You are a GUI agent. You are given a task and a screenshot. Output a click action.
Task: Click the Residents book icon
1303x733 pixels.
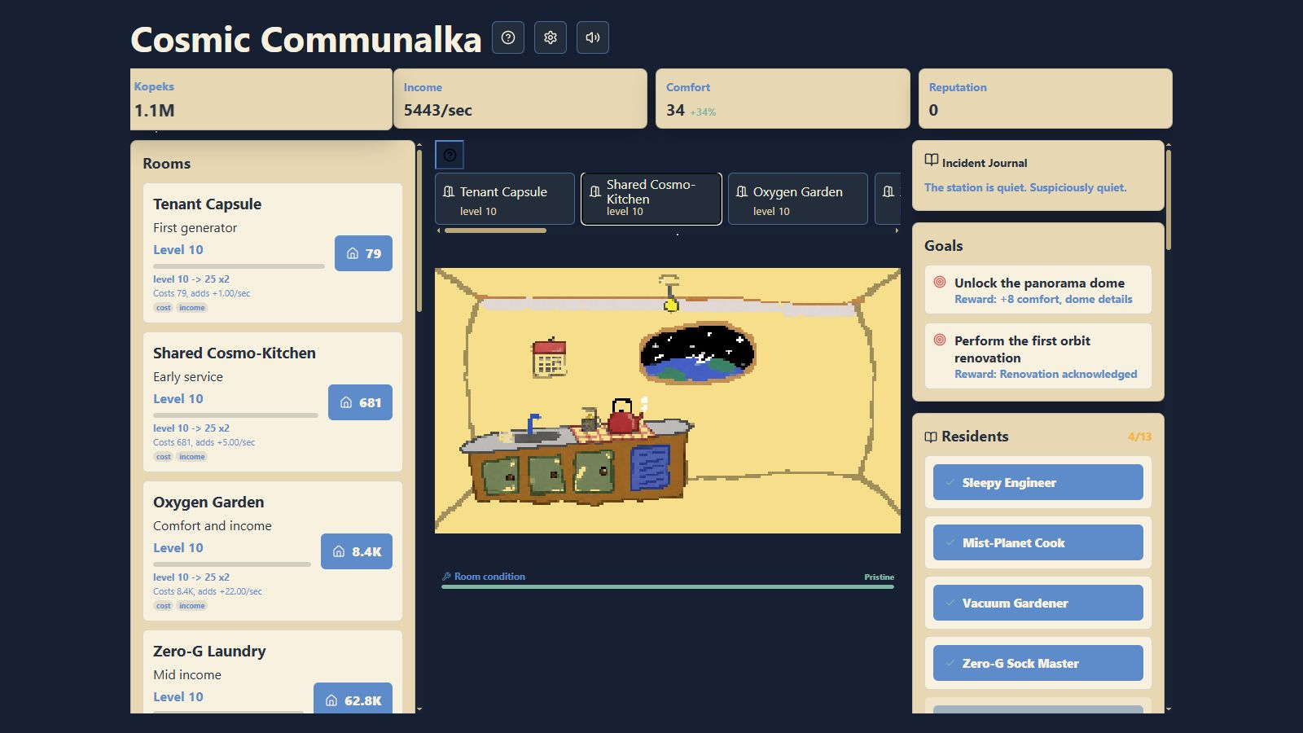point(931,437)
